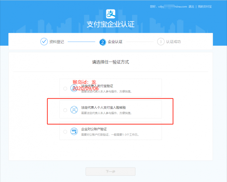
Task: Select radio button for 法定代表人支付宝验证
Action: tap(65, 89)
